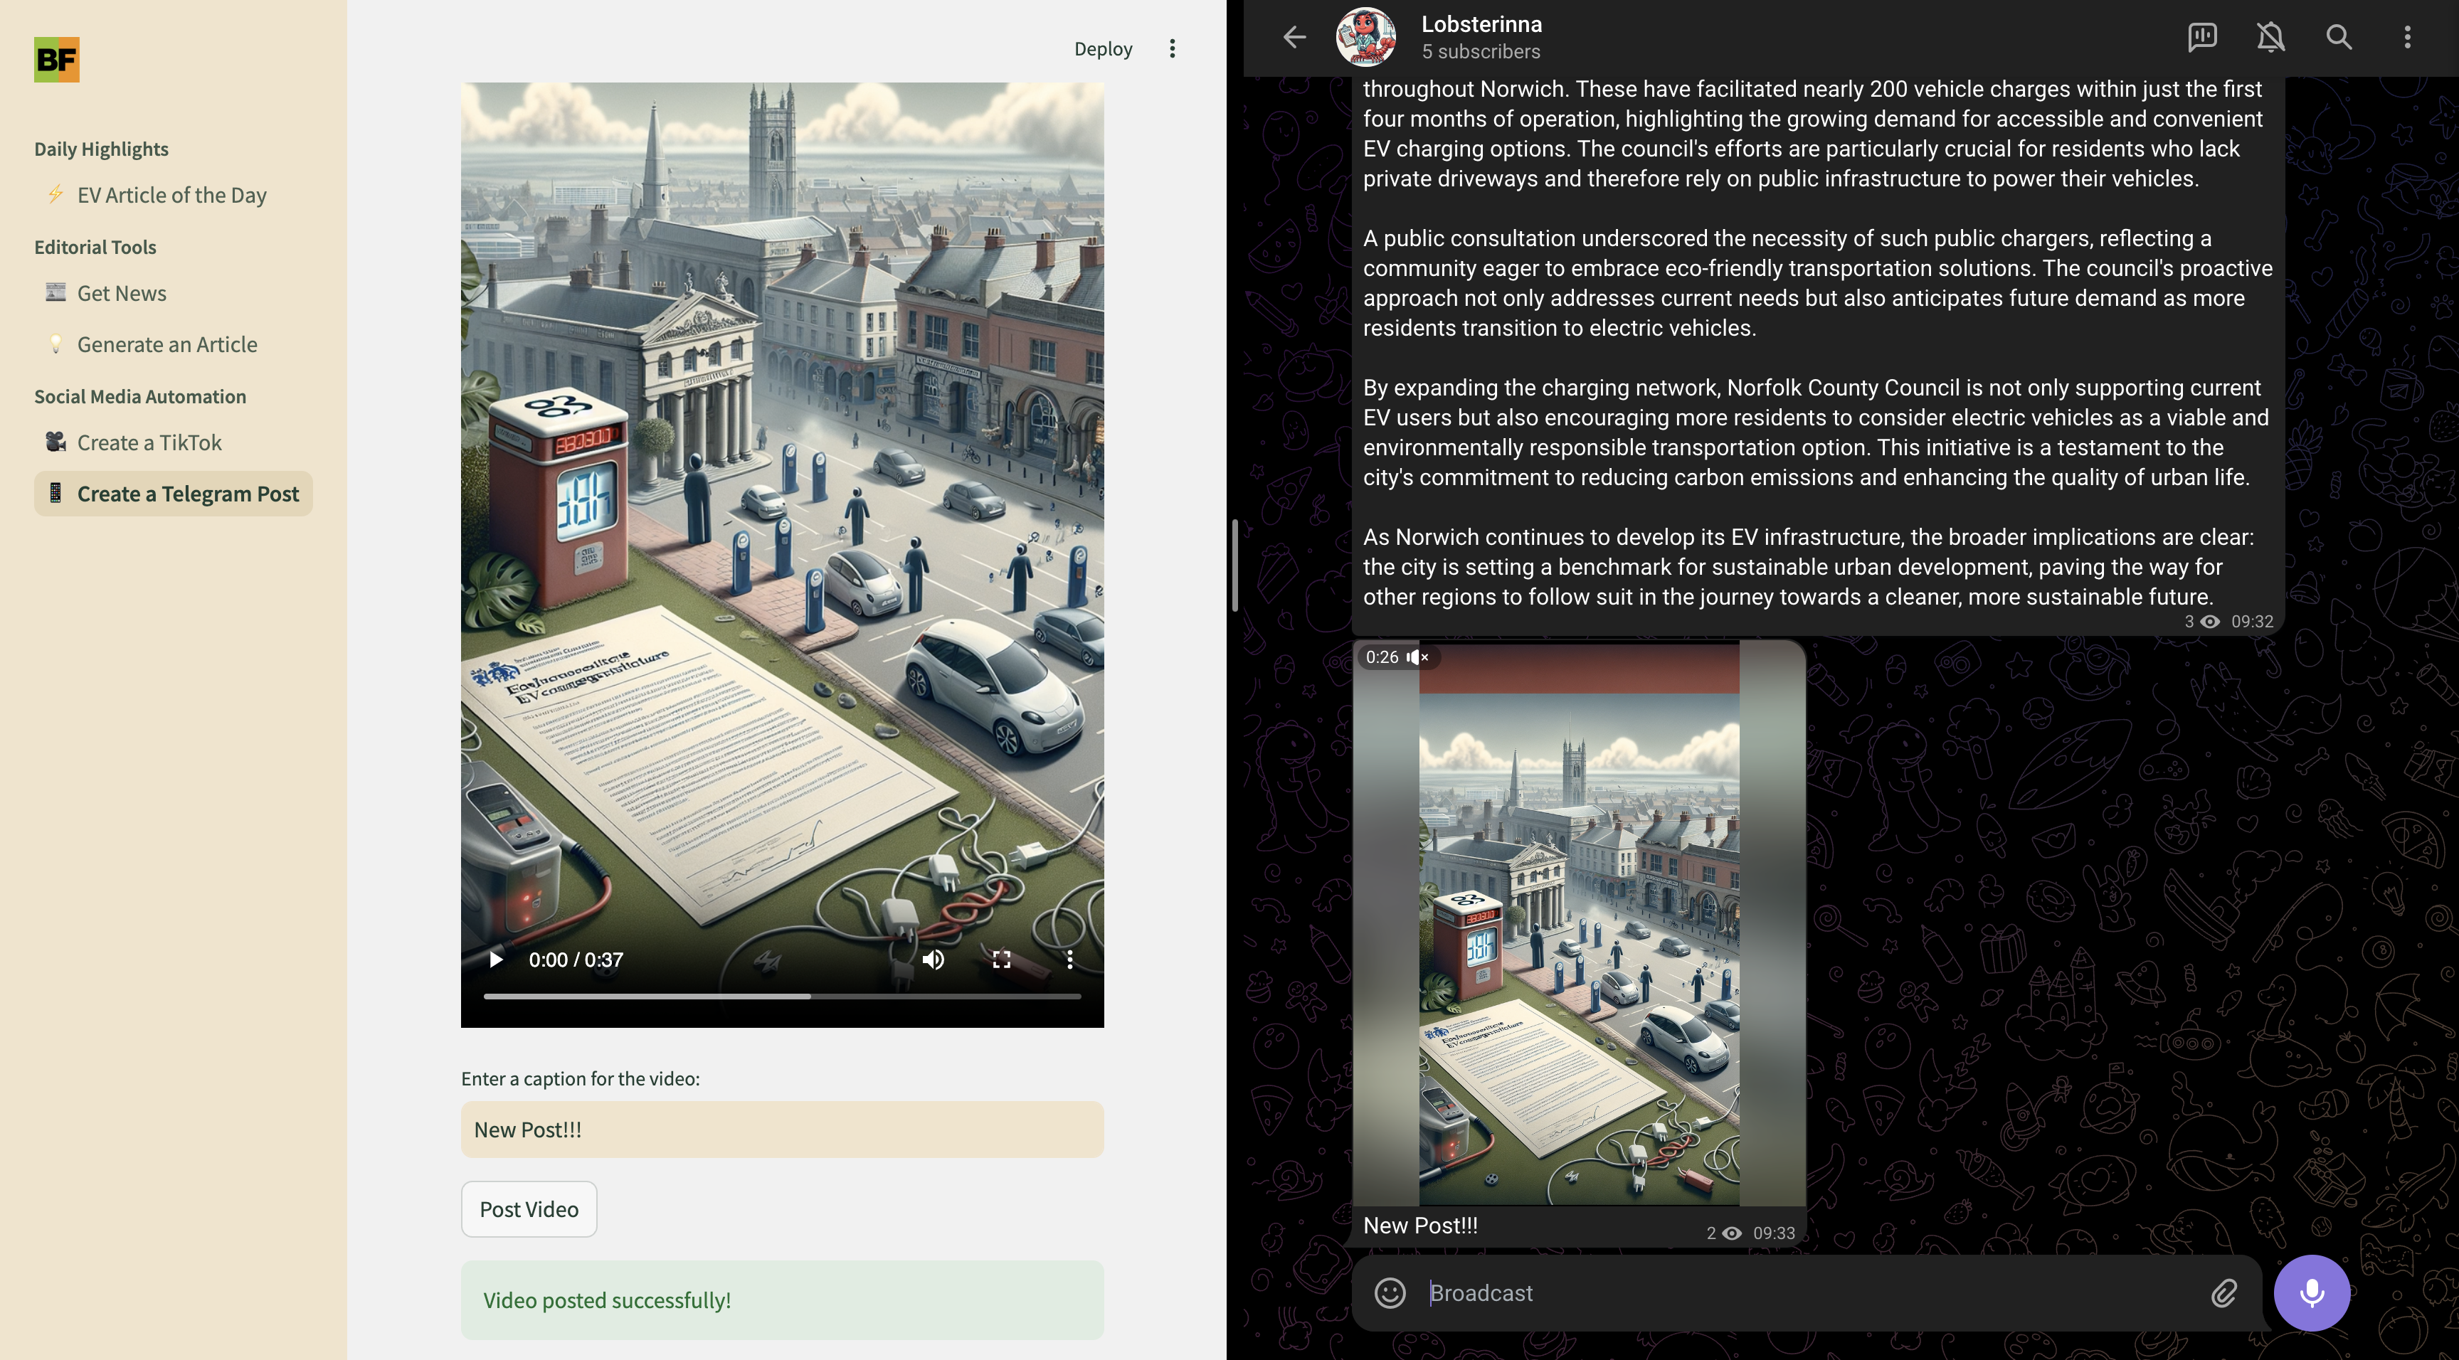Go to Generate an Article page
This screenshot has width=2459, height=1360.
pyautogui.click(x=167, y=344)
